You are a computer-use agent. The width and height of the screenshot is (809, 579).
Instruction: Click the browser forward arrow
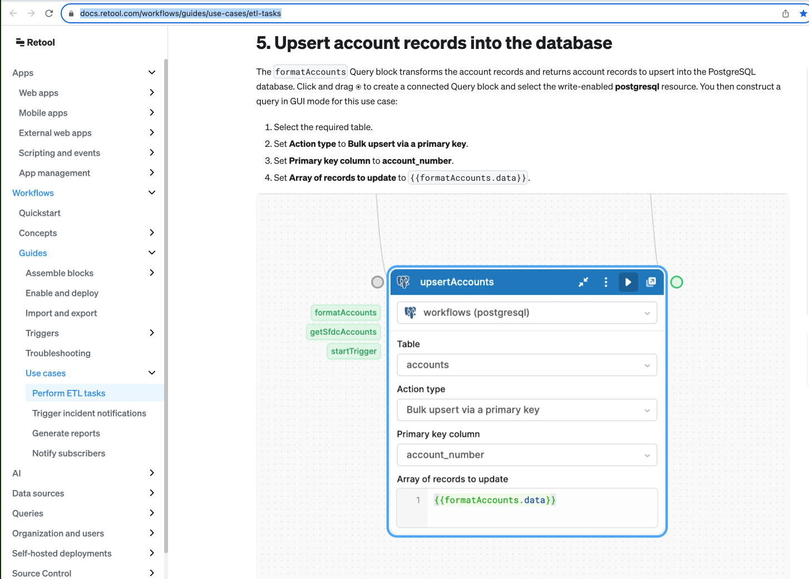[x=31, y=13]
